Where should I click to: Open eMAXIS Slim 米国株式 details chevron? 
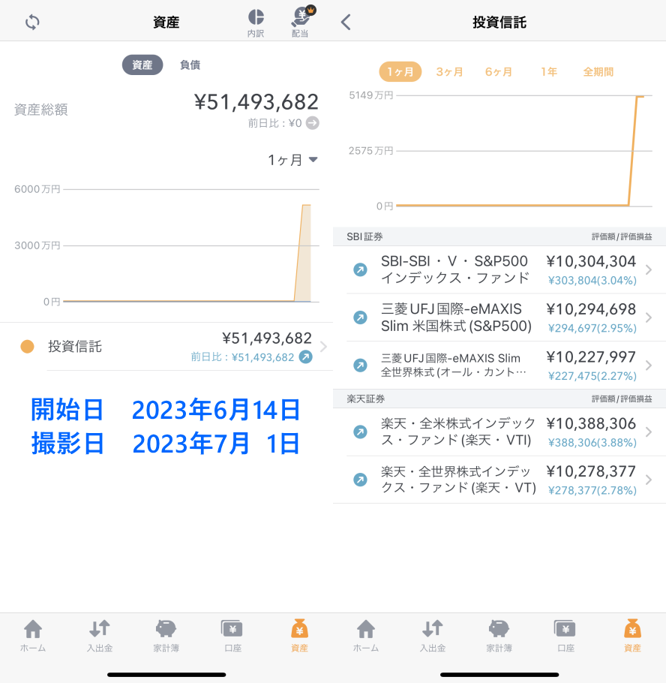tap(649, 317)
